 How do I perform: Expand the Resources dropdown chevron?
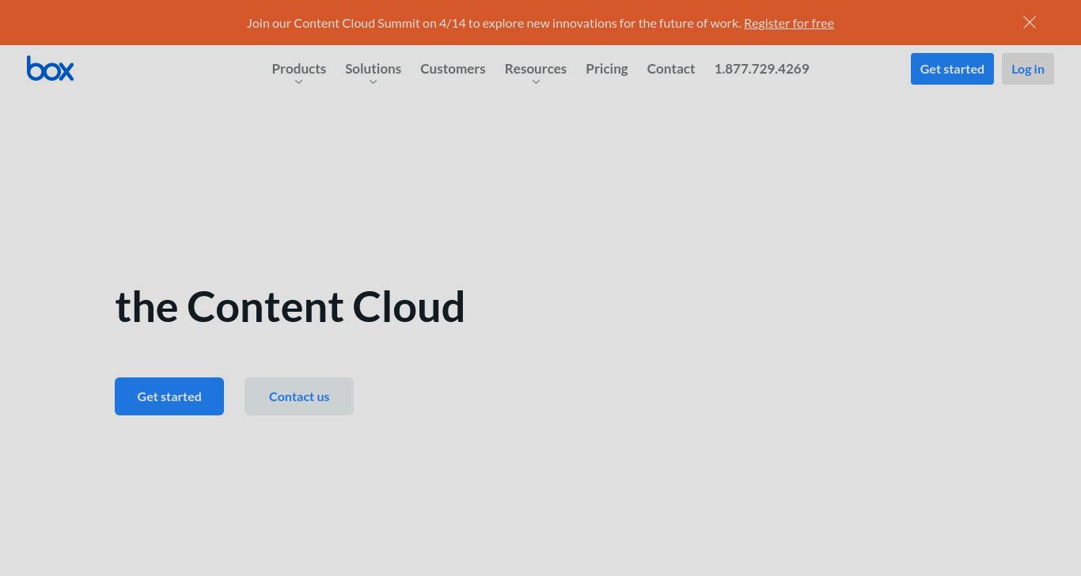[536, 81]
